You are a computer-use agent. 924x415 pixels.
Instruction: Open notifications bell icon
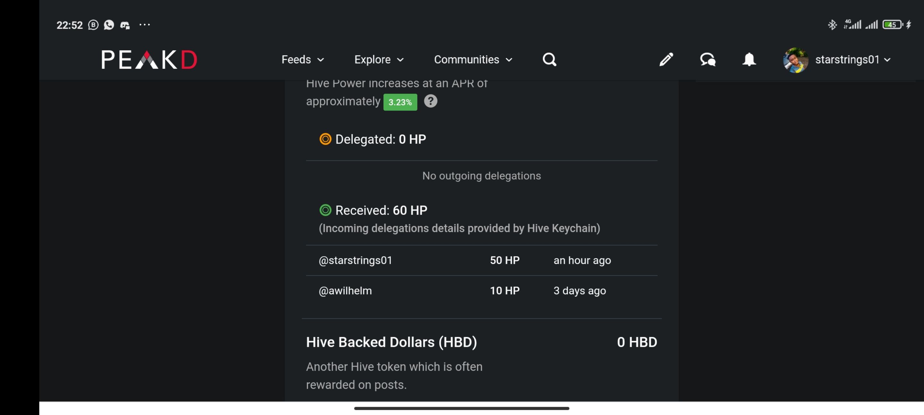click(749, 60)
